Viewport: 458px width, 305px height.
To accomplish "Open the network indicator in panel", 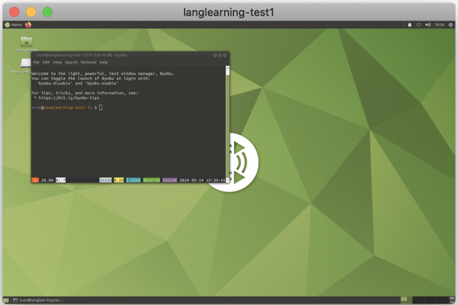I will [x=419, y=25].
